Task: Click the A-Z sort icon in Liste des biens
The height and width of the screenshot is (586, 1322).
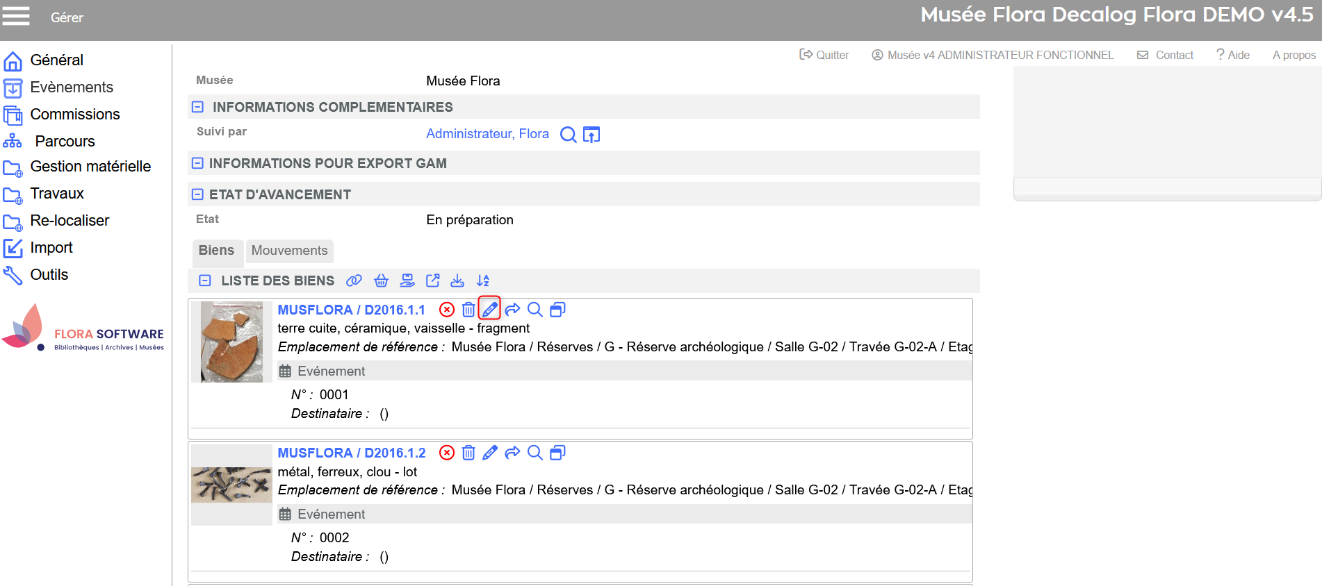Action: coord(483,281)
